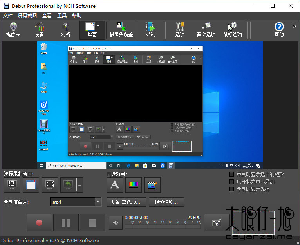
Task: Expand the toolbar overflow chevron
Action: click(x=294, y=26)
